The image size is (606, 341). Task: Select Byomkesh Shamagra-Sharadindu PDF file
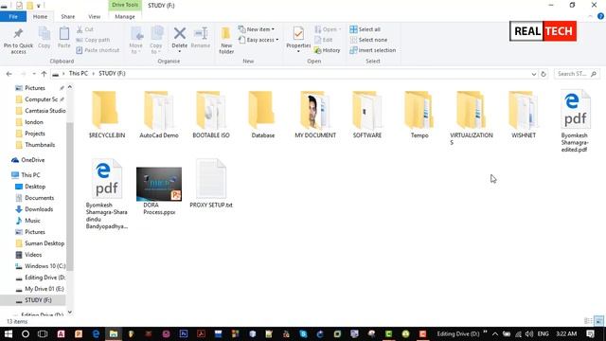[107, 194]
